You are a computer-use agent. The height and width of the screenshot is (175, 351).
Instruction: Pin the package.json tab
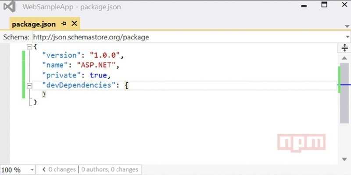click(x=64, y=24)
